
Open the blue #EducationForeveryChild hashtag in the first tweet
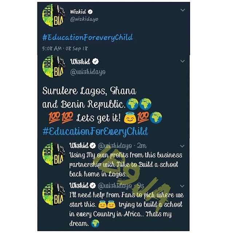[x=87, y=37]
